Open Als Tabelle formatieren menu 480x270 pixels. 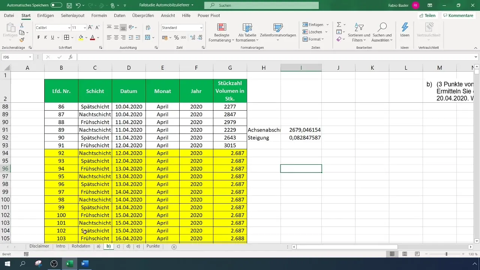pyautogui.click(x=247, y=33)
